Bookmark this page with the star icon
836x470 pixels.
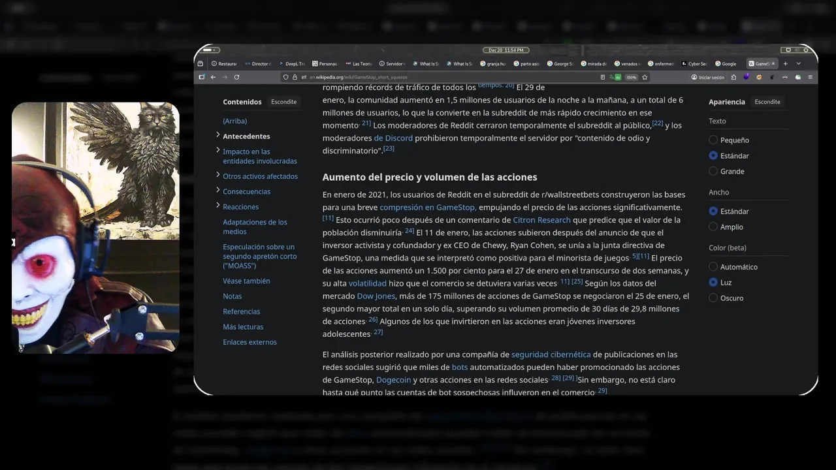tap(645, 77)
